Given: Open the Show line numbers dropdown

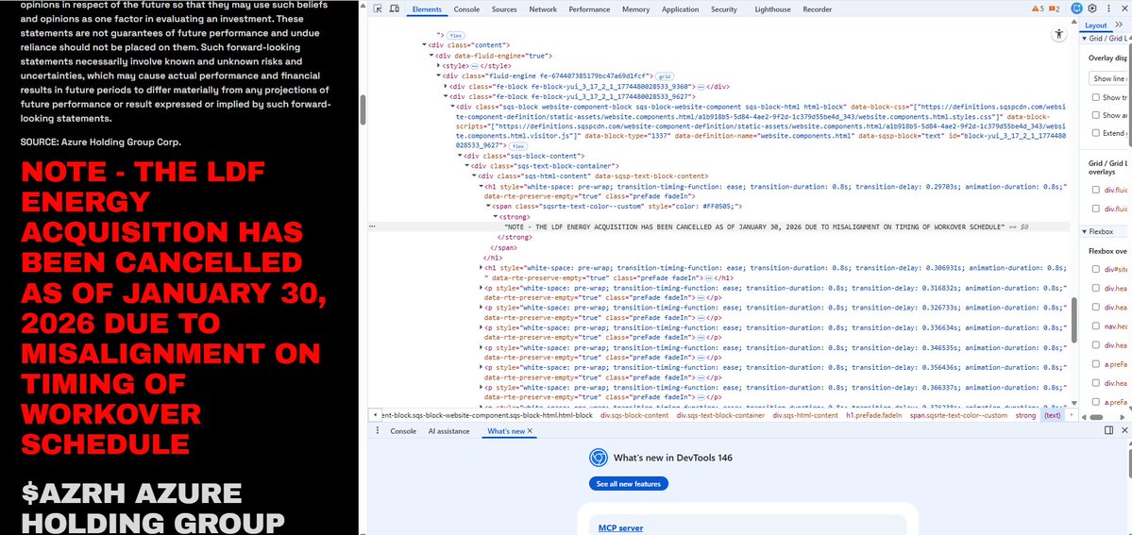Looking at the screenshot, I should (x=1108, y=78).
